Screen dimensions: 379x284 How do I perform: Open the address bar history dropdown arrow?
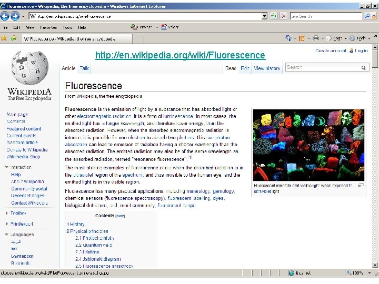tap(265, 16)
